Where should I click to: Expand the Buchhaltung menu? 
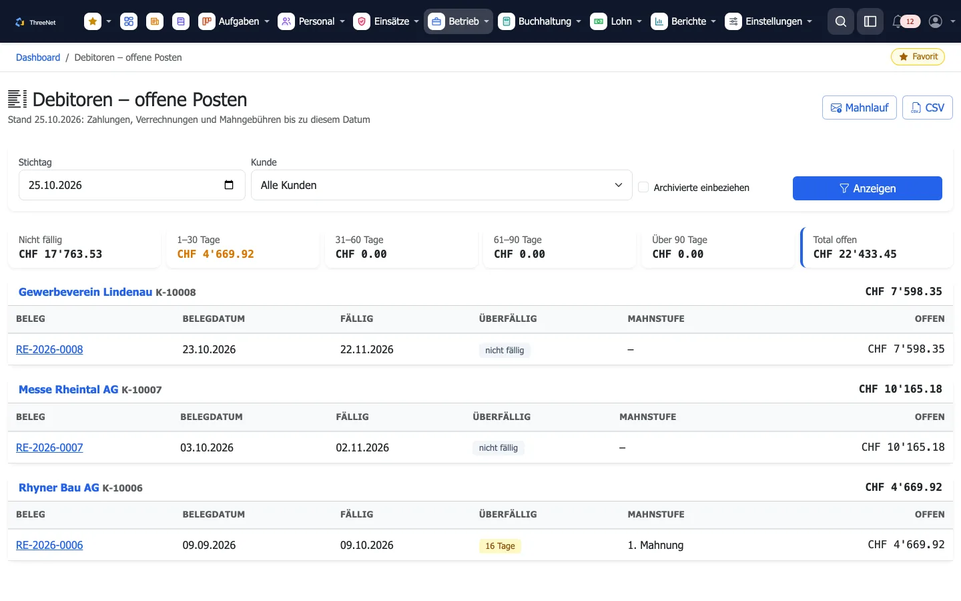pos(540,21)
